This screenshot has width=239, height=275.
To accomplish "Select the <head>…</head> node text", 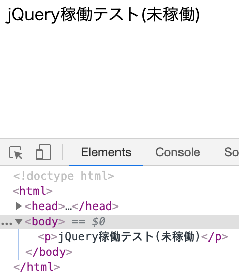I will click(72, 206).
